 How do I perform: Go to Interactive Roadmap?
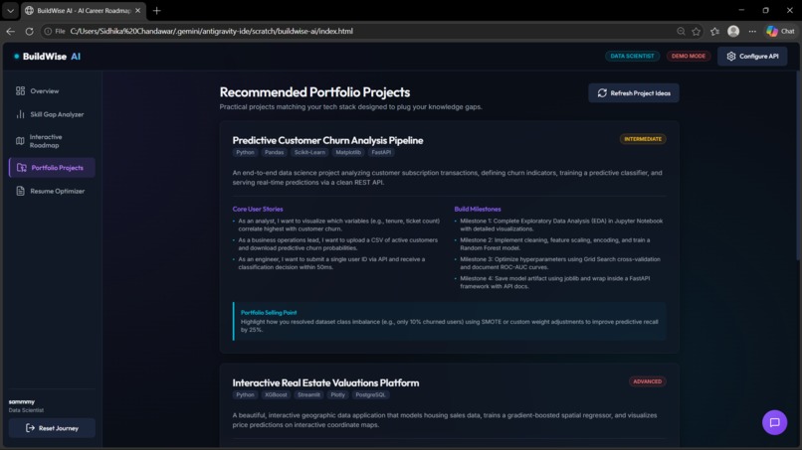click(52, 141)
